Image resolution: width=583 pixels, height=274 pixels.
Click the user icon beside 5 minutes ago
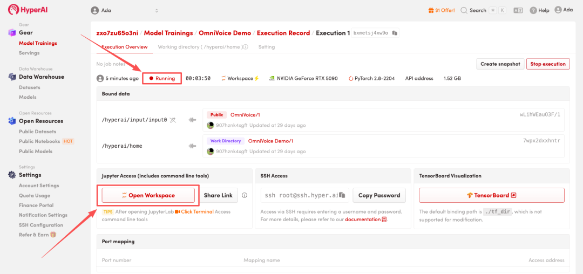pyautogui.click(x=100, y=78)
